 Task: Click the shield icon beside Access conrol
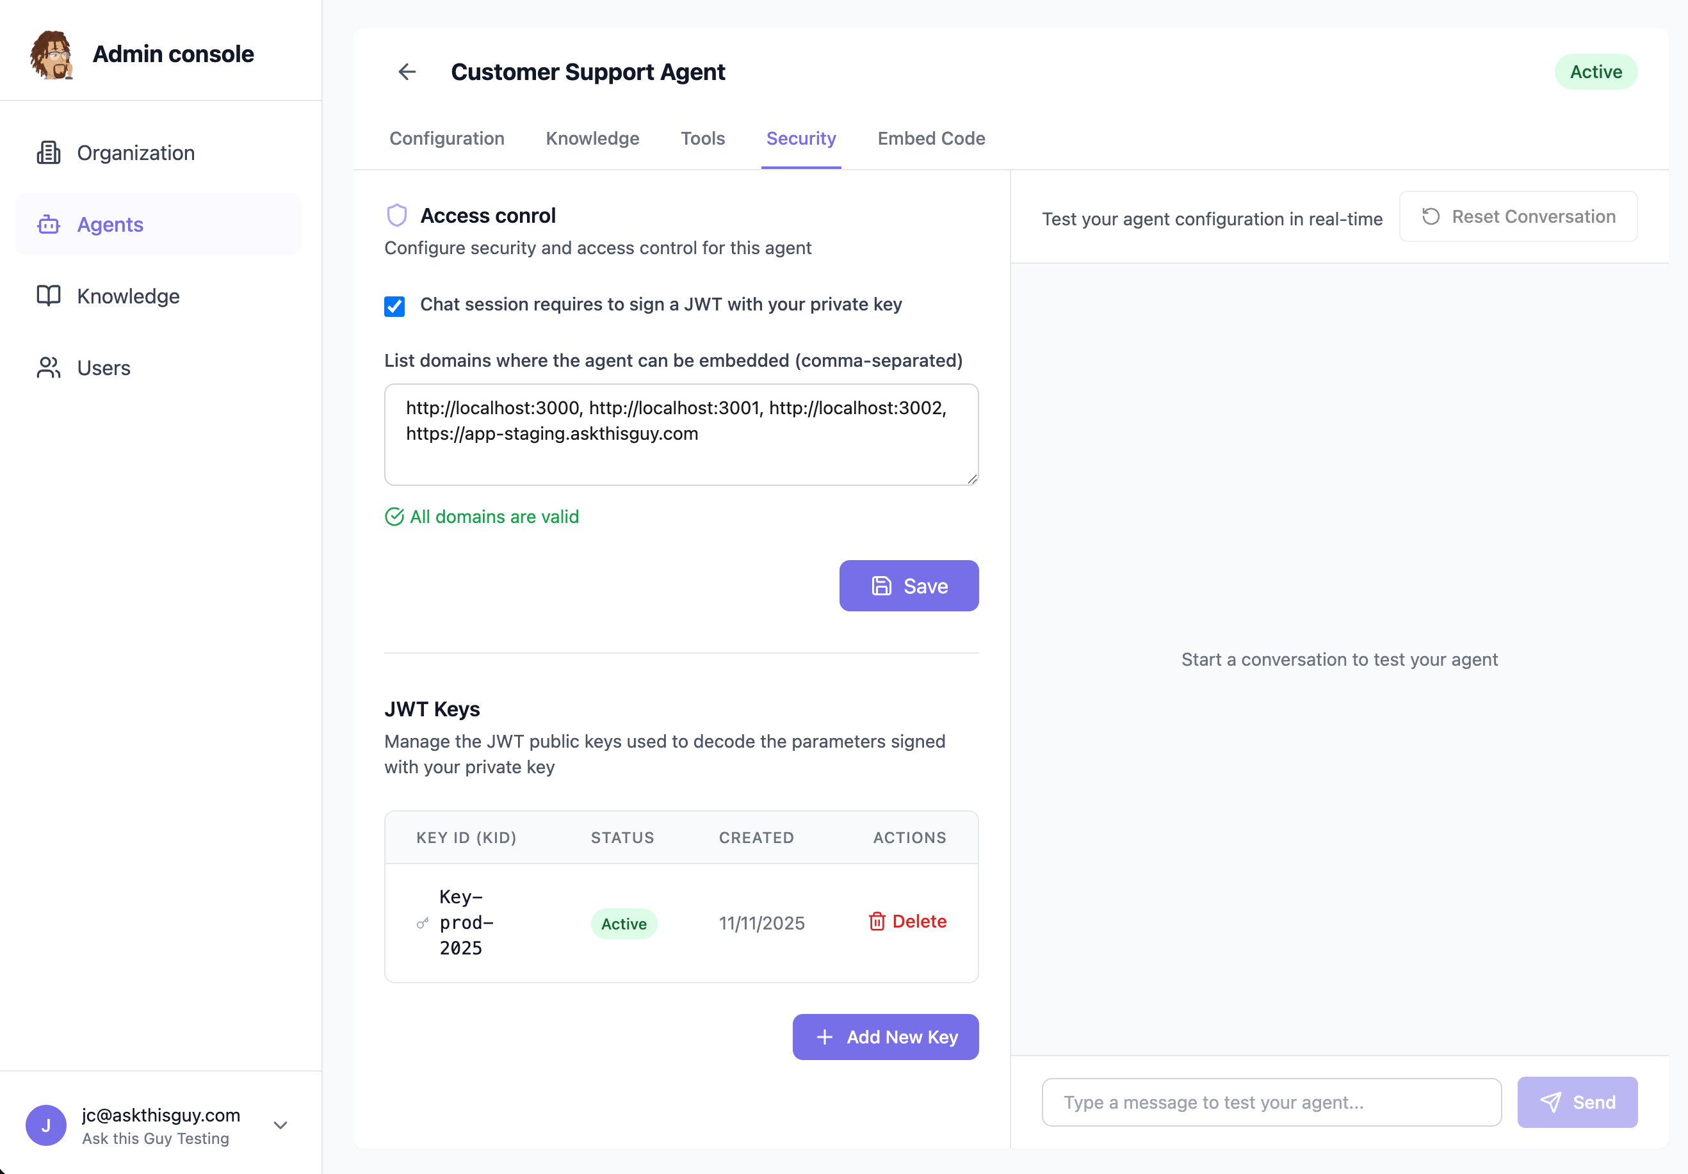[x=397, y=214]
